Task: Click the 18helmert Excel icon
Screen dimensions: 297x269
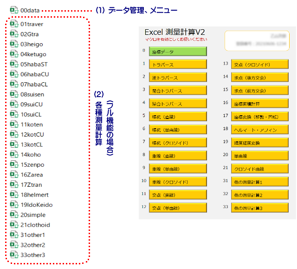Action: [14, 195]
